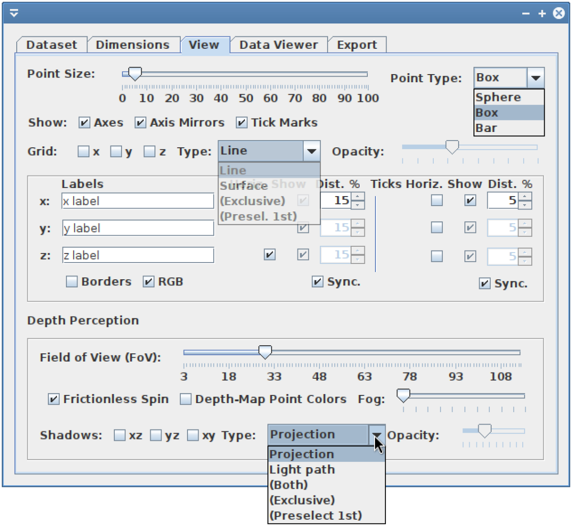
Task: Disable the Frictionless Spin checkbox
Action: 54,399
